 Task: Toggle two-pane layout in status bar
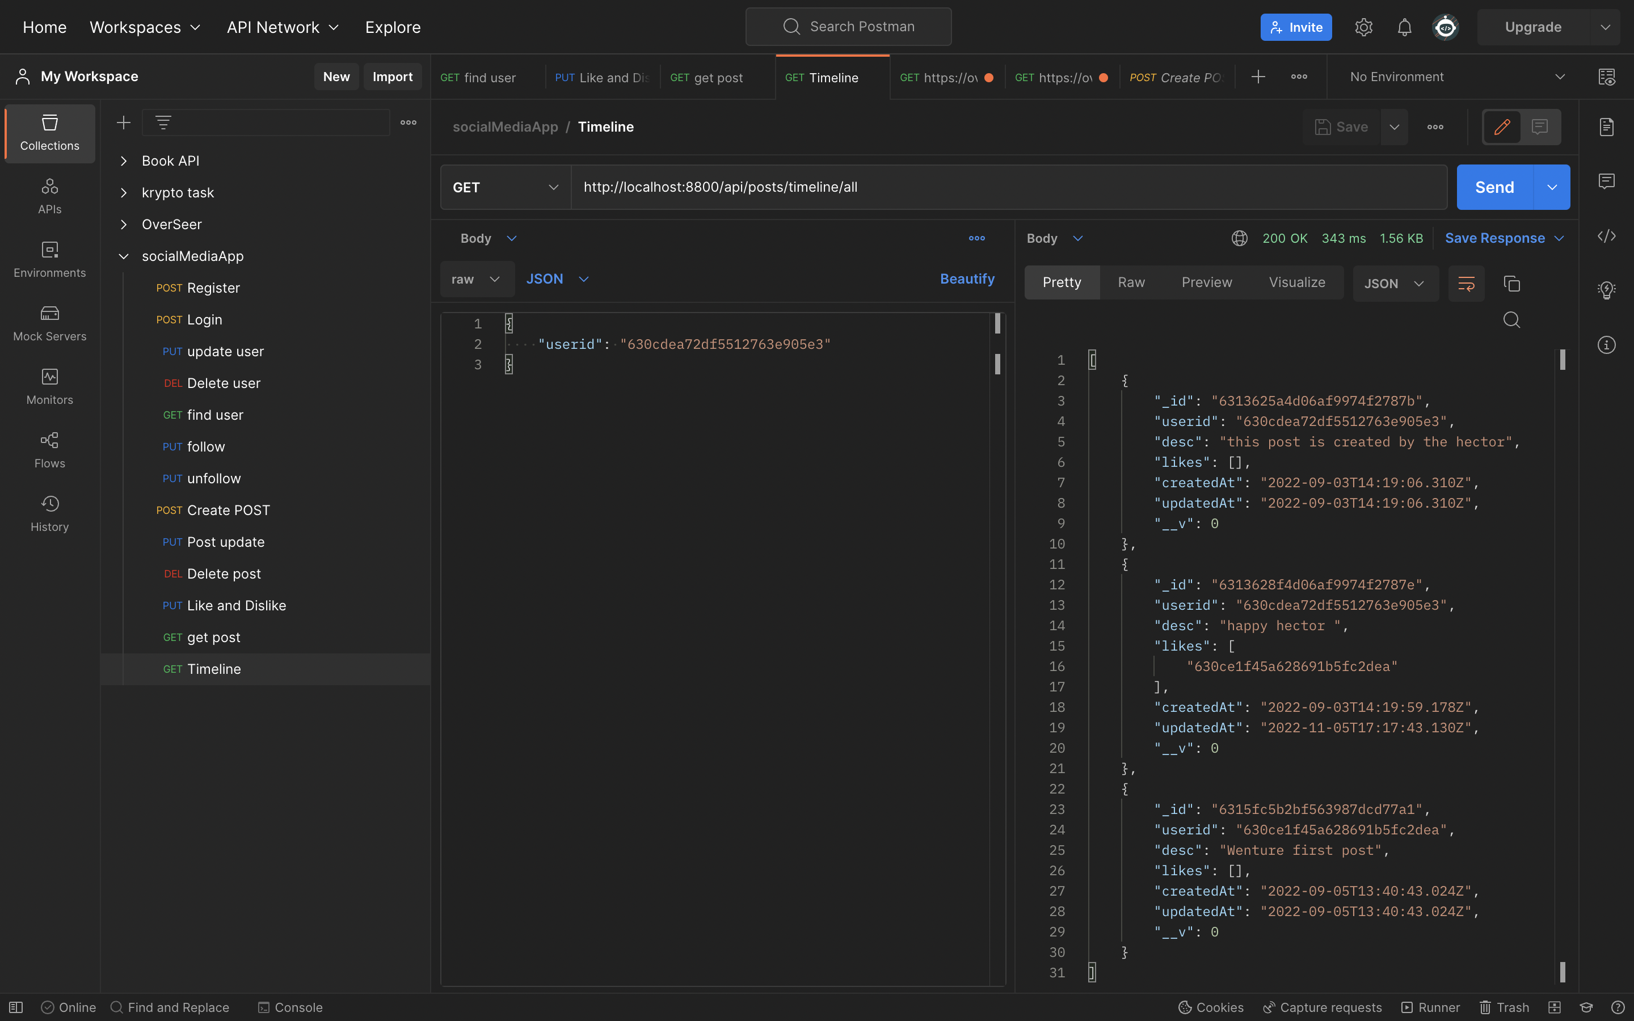pos(1555,1007)
